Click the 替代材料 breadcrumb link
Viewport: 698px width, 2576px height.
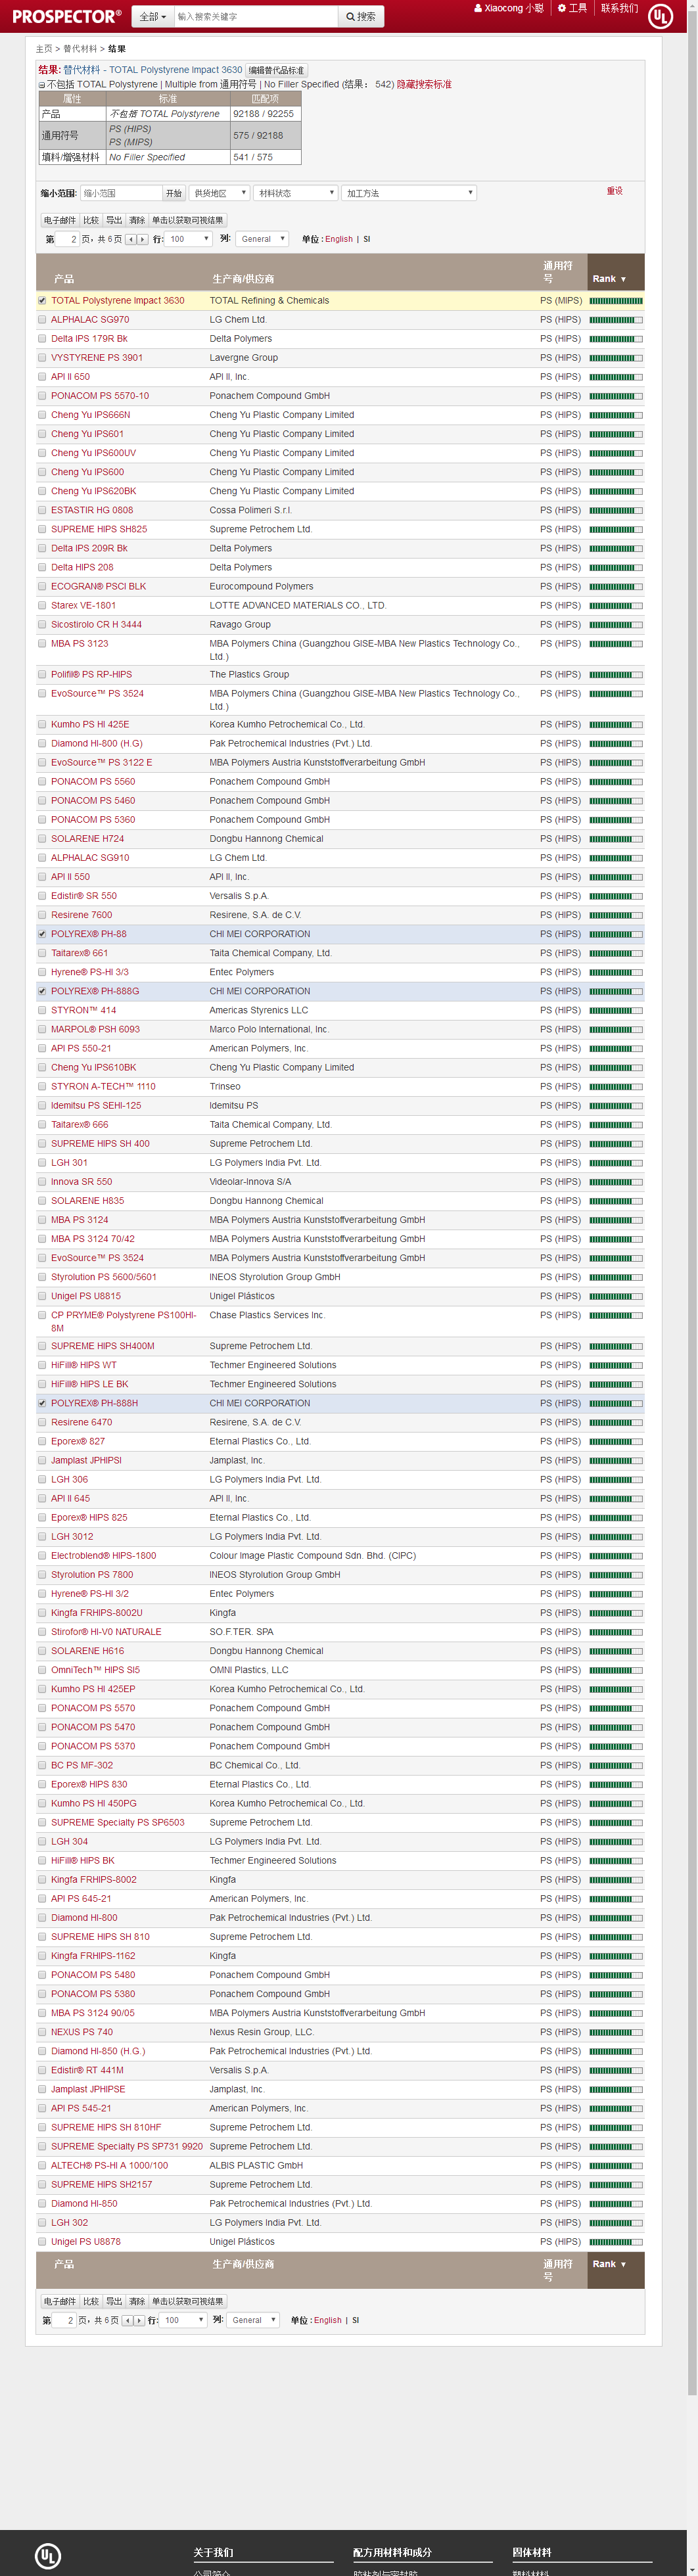point(80,49)
